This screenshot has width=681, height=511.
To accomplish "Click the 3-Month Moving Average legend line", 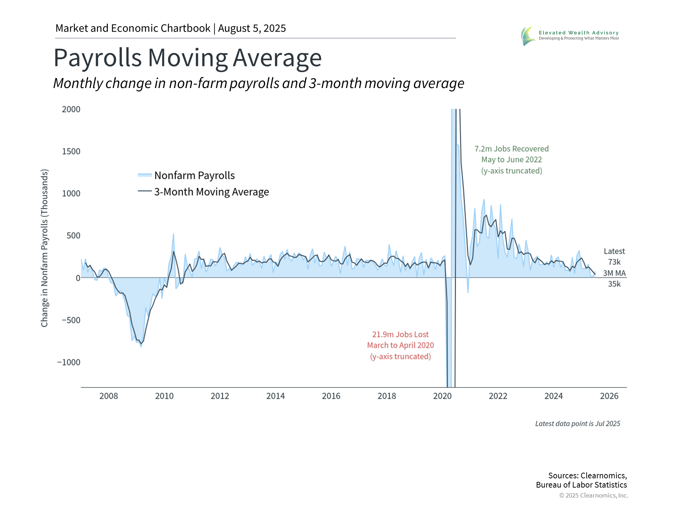I will [145, 191].
